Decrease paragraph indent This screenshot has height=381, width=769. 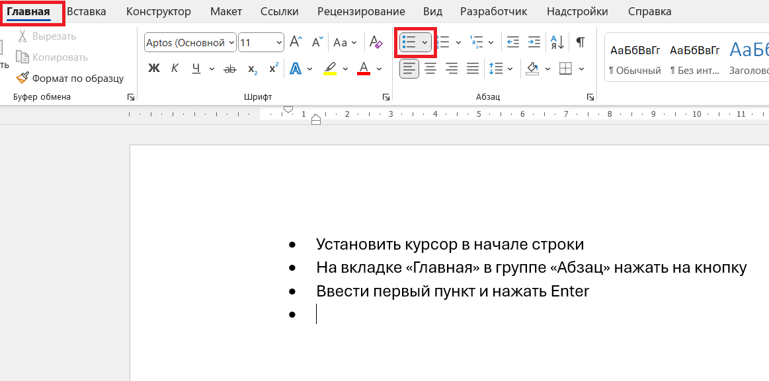point(513,42)
